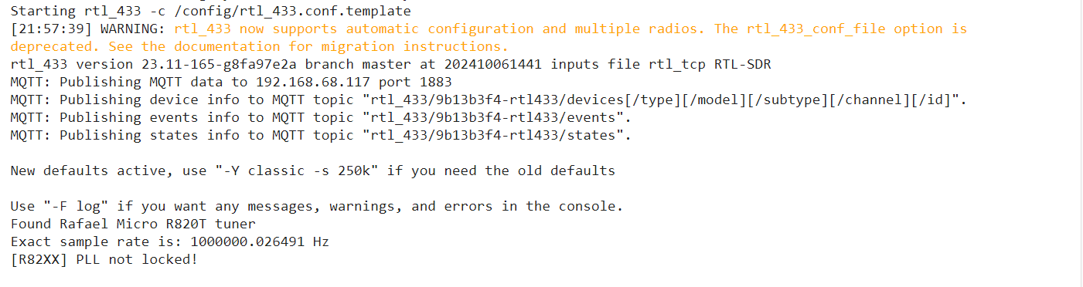Click the "Publishing events info" MQTT line
This screenshot has height=287, width=1083.
(321, 118)
